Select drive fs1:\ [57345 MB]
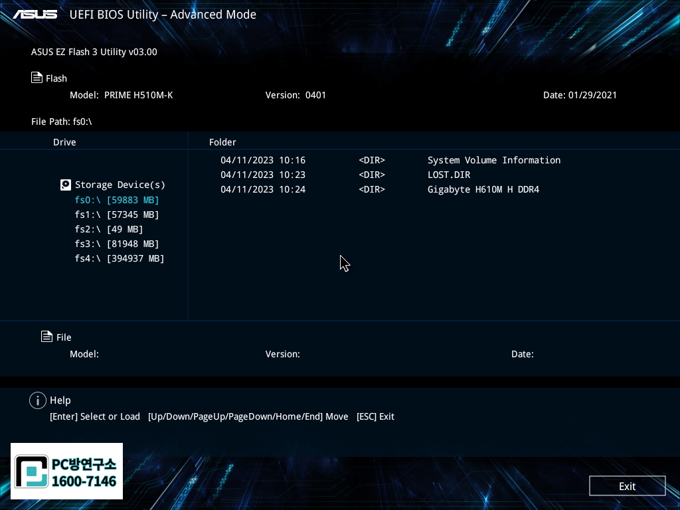This screenshot has width=680, height=510. (117, 214)
